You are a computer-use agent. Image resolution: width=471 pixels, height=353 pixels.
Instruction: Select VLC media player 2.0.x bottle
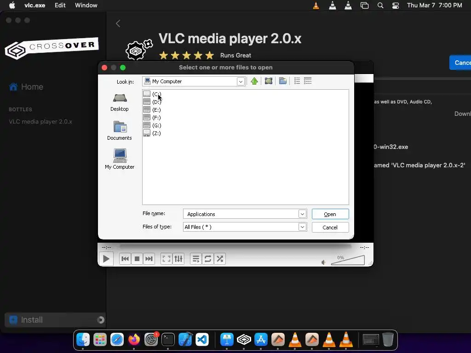pyautogui.click(x=40, y=121)
